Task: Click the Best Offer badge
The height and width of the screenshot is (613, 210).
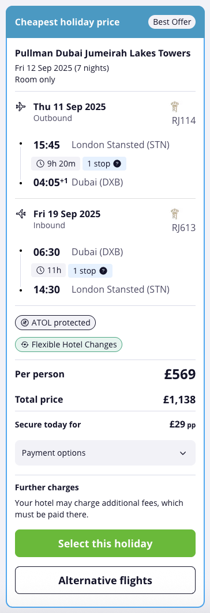Action: (x=172, y=22)
